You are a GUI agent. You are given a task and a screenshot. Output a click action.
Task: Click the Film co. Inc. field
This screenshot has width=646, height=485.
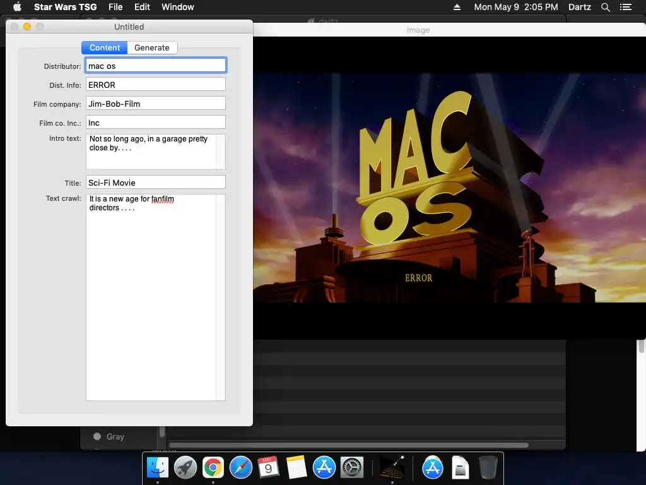point(156,123)
